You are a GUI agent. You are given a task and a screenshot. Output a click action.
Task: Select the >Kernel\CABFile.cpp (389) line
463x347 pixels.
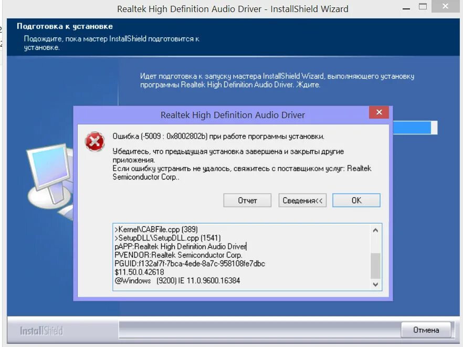tap(156, 229)
